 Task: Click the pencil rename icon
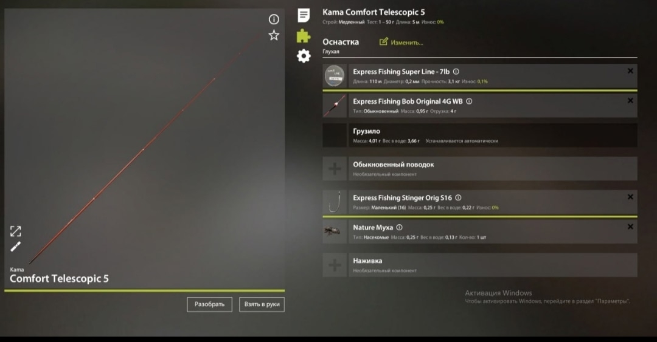(x=15, y=247)
